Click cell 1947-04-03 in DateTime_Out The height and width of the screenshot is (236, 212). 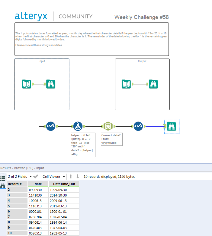coord(64,228)
